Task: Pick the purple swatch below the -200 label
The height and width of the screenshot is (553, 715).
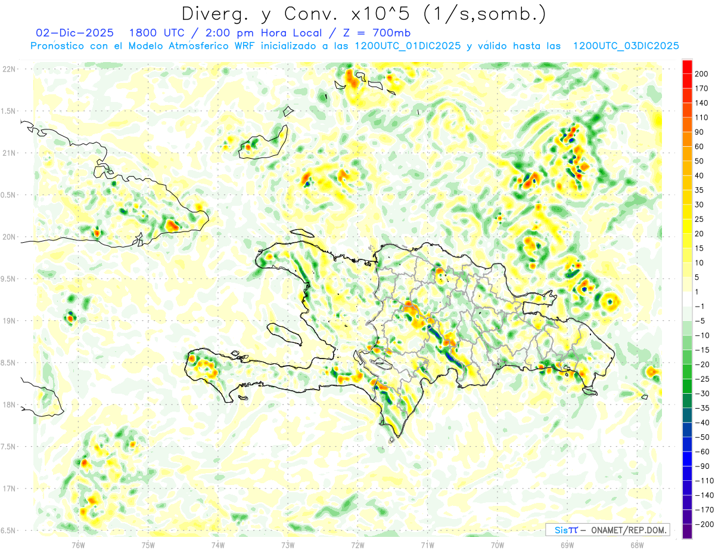Action: [x=687, y=532]
